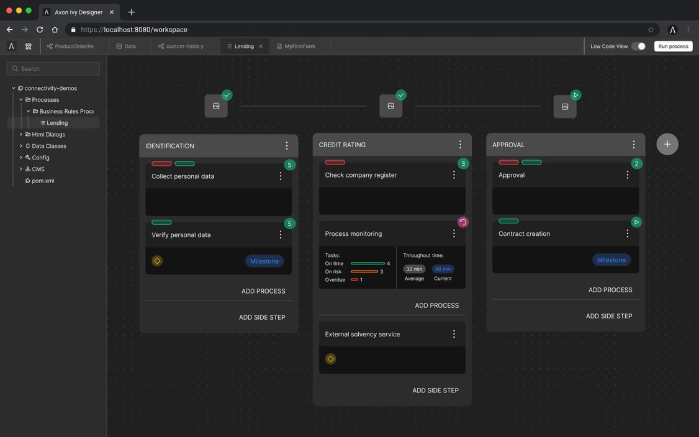
Task: Expand the Data Classes node
Action: (21, 146)
